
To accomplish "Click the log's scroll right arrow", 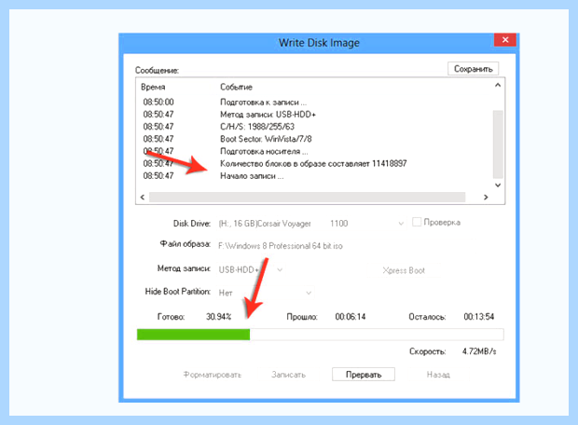I will [486, 198].
